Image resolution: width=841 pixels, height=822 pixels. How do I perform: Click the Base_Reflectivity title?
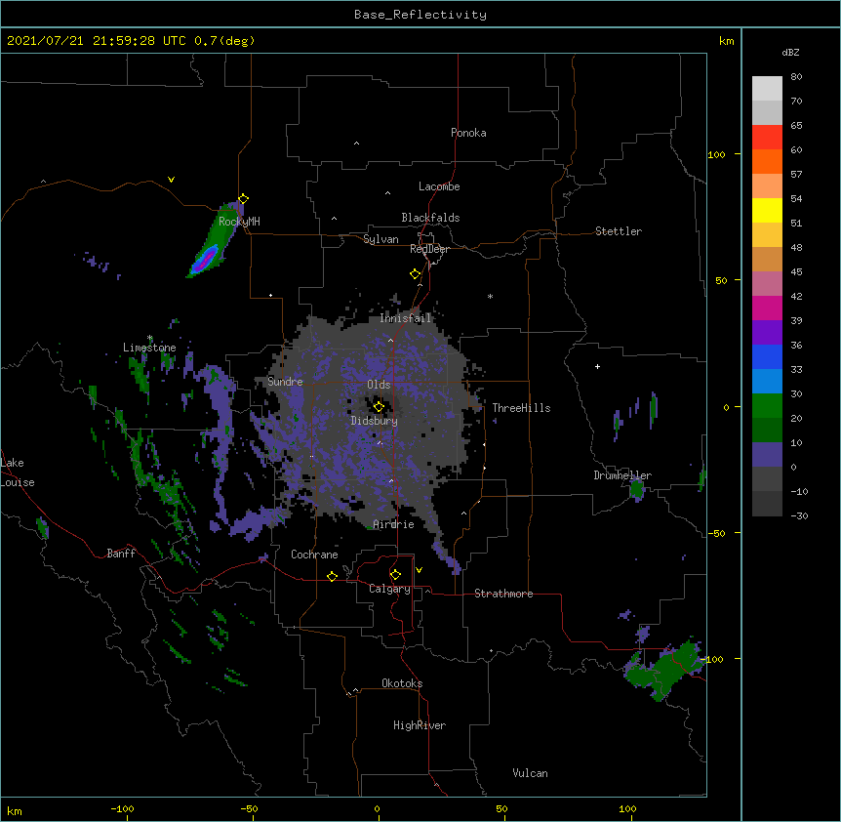point(420,15)
